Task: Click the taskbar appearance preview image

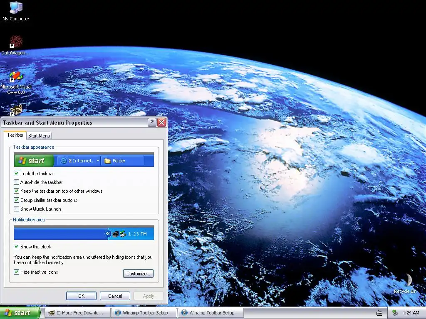Action: tap(84, 160)
